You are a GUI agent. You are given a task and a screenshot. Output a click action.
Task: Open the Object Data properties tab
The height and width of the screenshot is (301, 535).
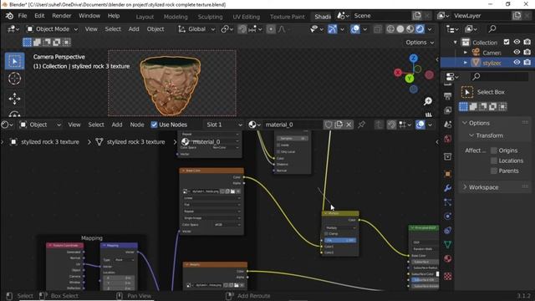[448, 244]
